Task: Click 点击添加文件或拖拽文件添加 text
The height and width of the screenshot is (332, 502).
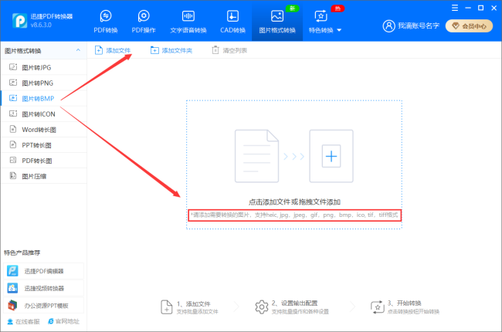Action: 294,202
